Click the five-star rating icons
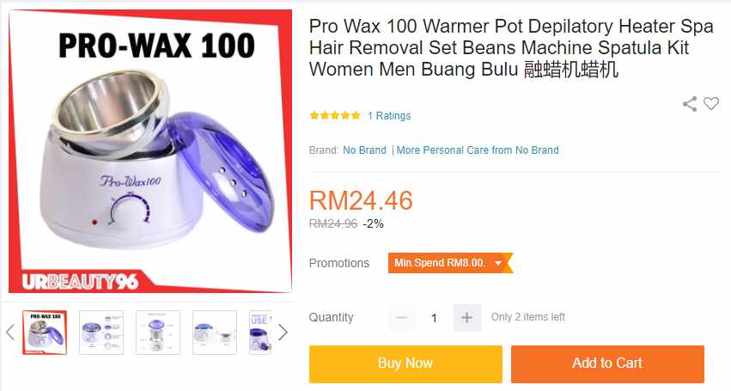This screenshot has height=391, width=731. [335, 115]
